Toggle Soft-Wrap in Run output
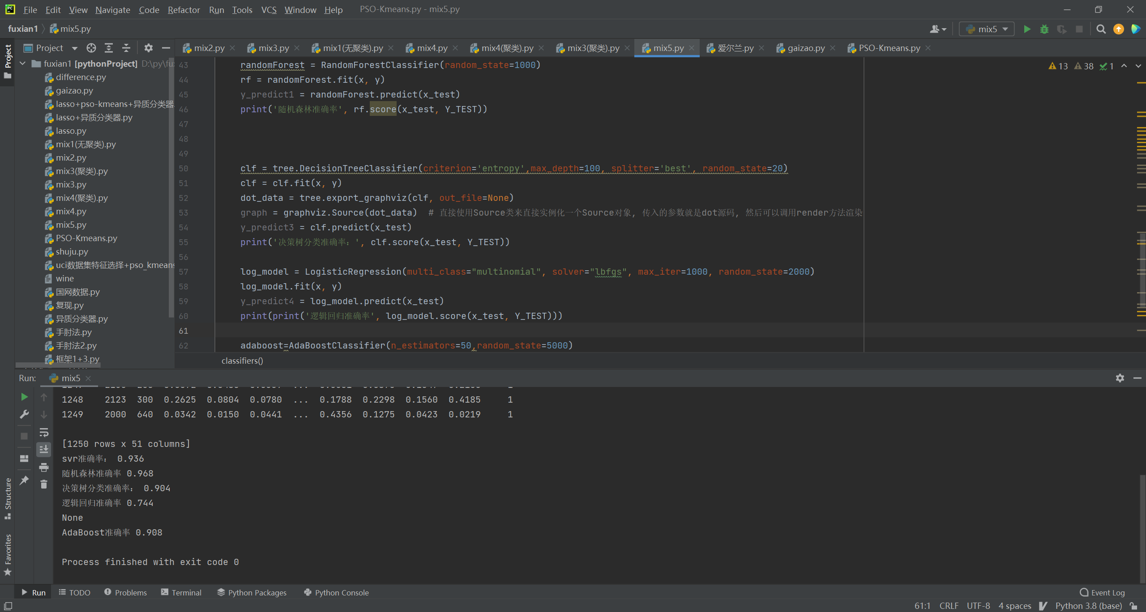The image size is (1146, 612). [x=44, y=432]
